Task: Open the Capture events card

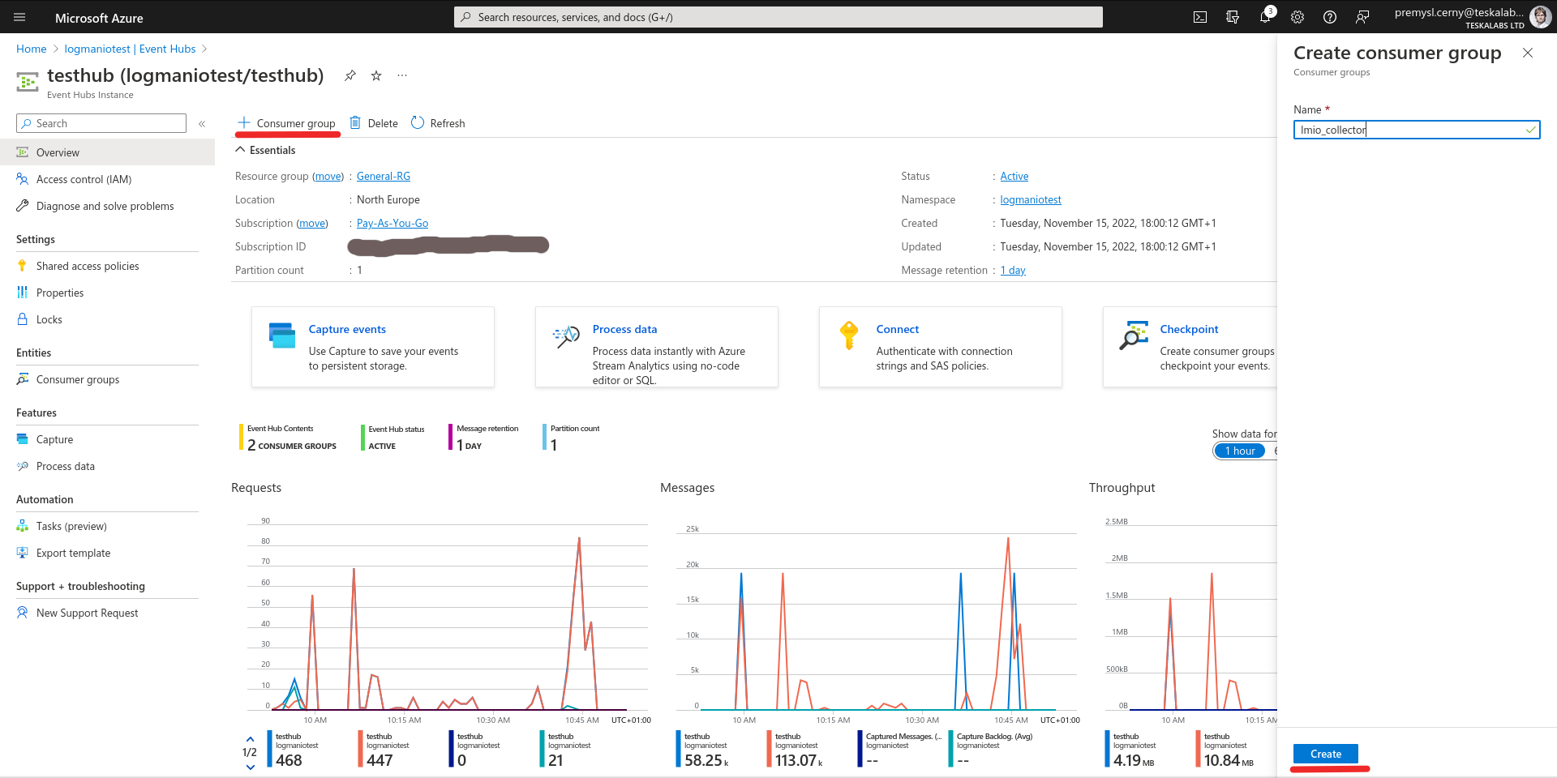Action: pyautogui.click(x=373, y=347)
